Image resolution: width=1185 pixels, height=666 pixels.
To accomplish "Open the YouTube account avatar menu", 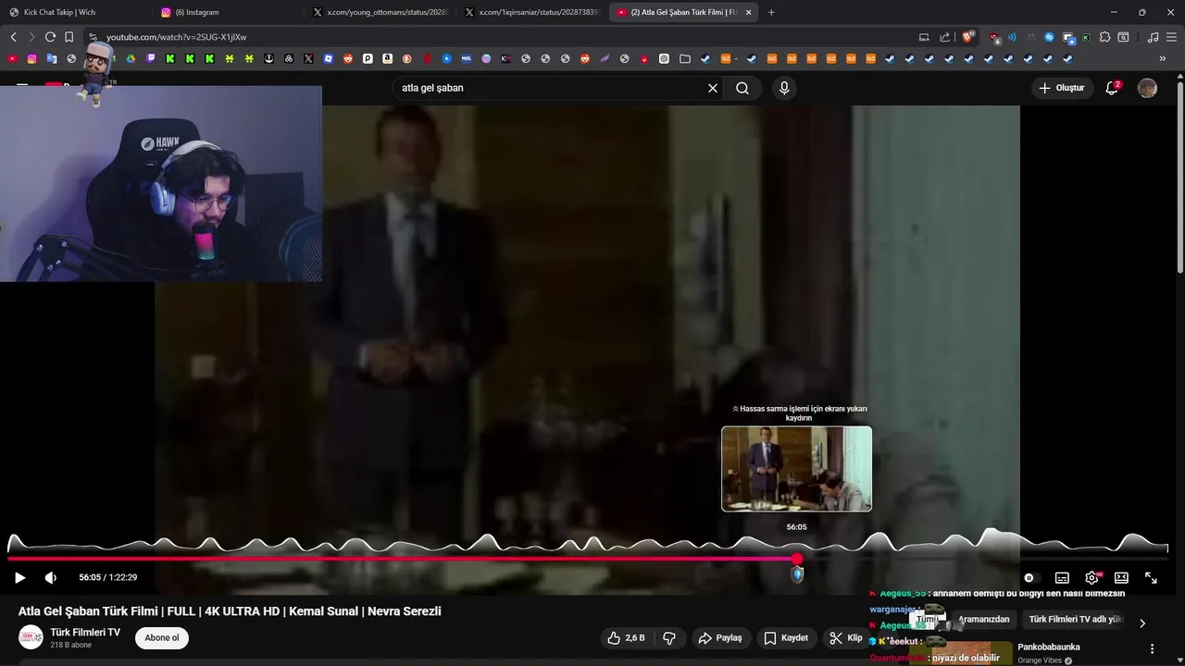I will [x=1147, y=88].
